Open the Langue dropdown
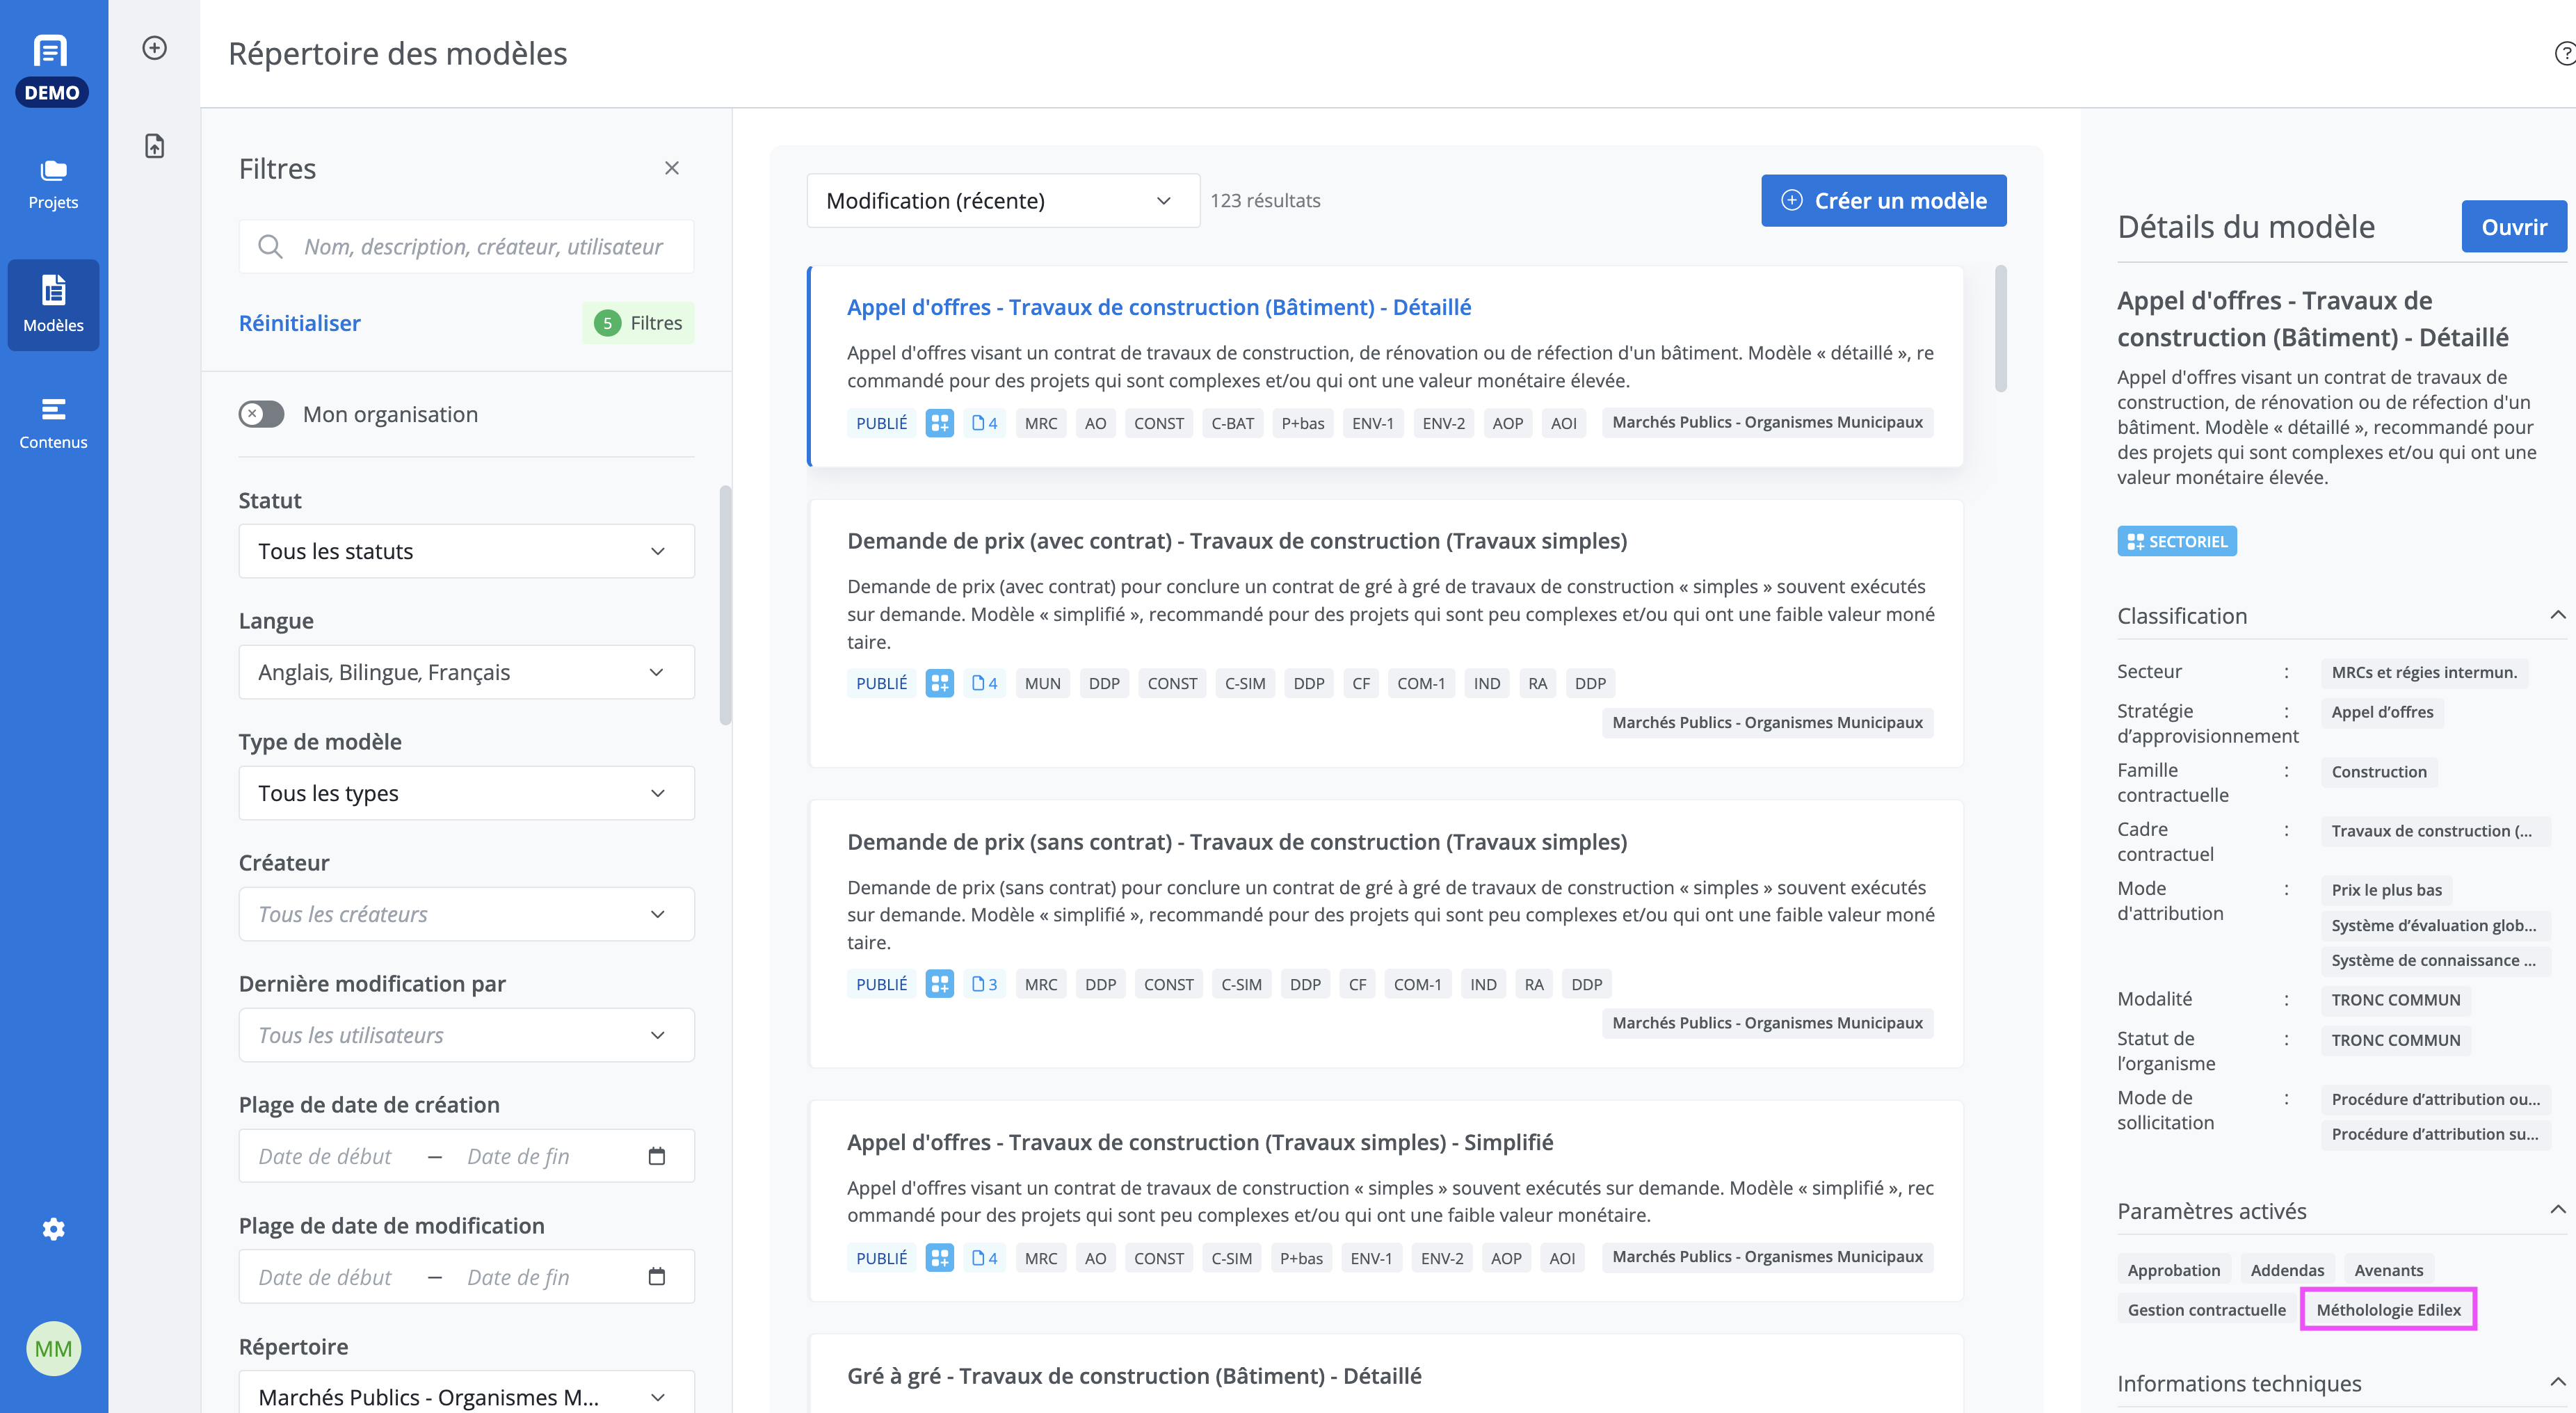This screenshot has width=2576, height=1413. pyautogui.click(x=466, y=672)
